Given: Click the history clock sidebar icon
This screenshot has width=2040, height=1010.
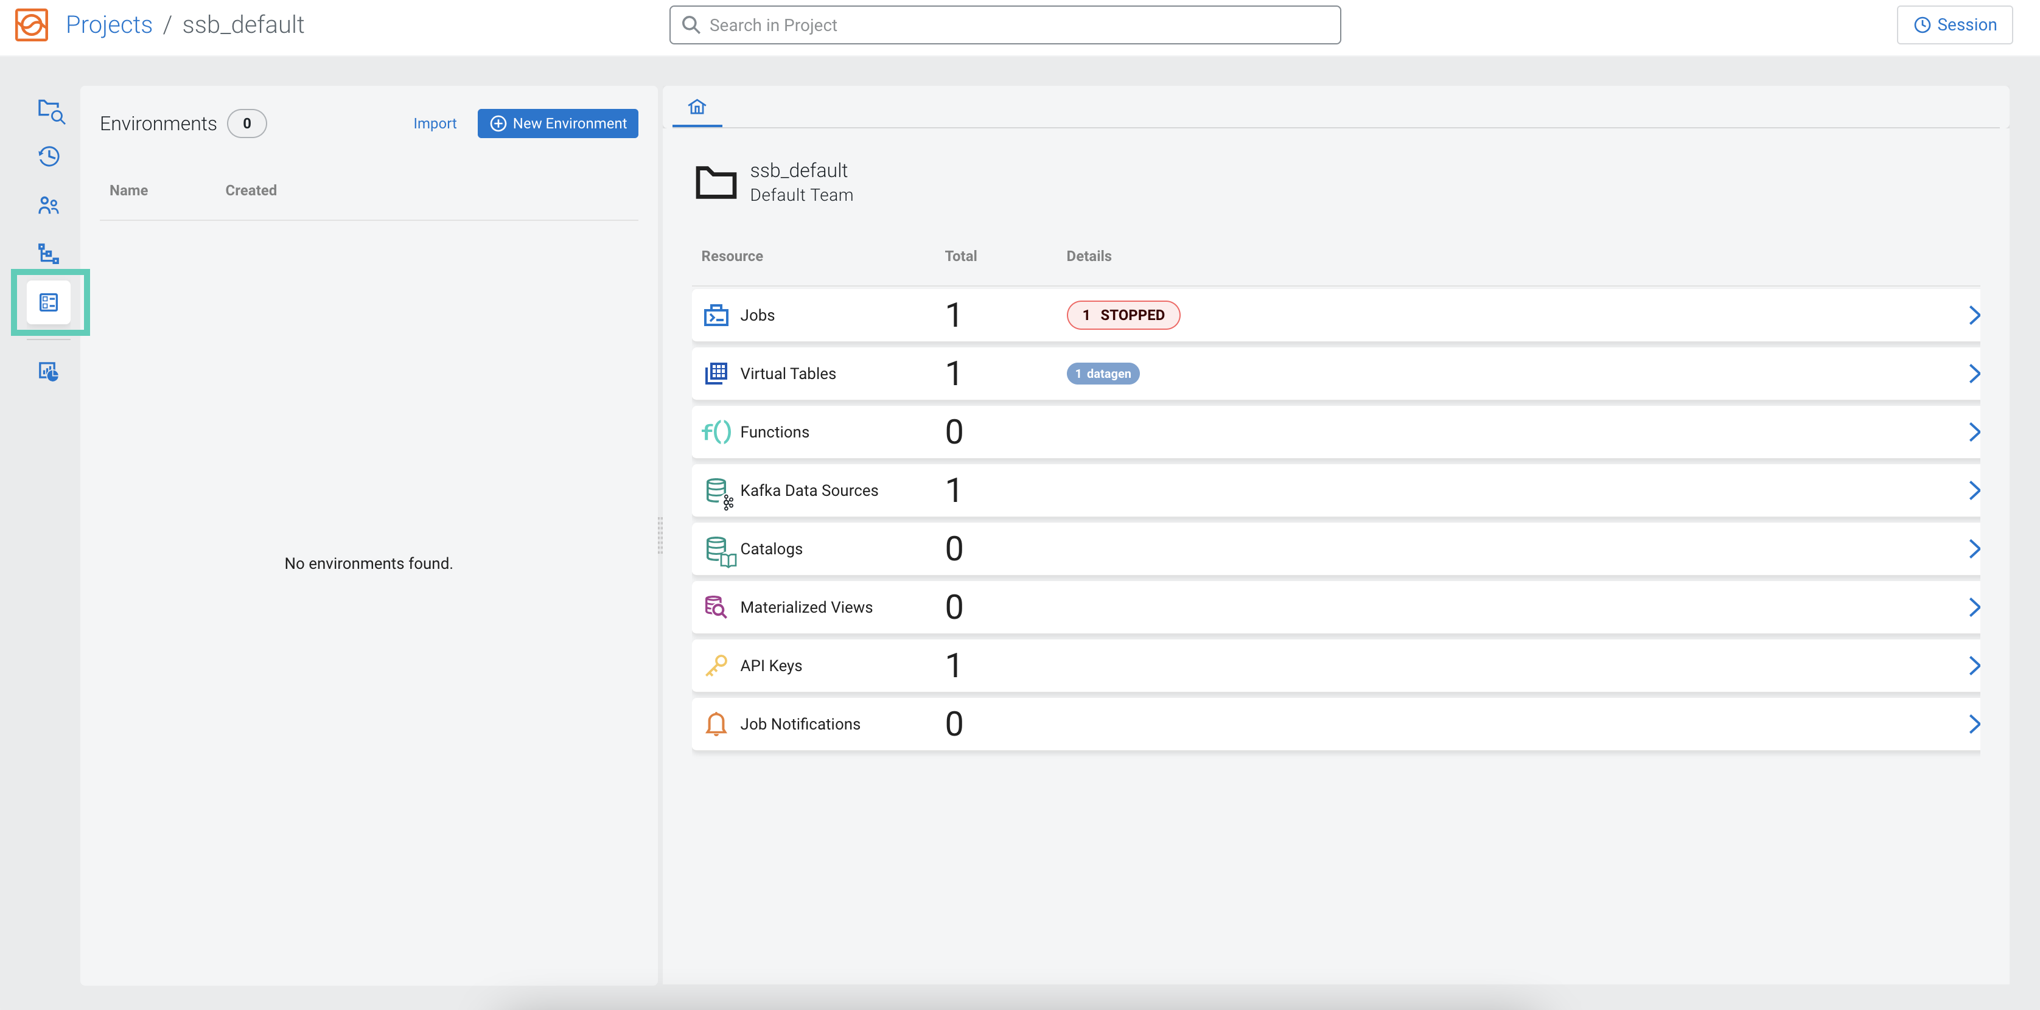Looking at the screenshot, I should point(49,156).
